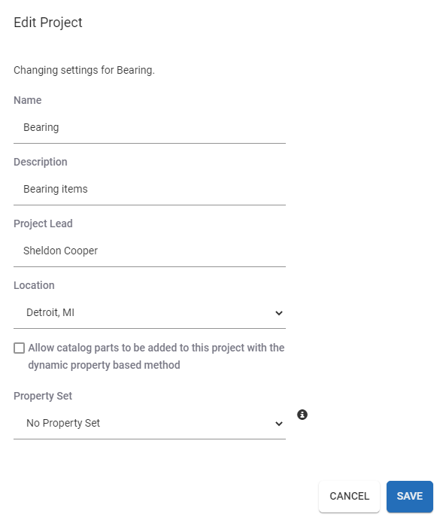This screenshot has height=526, width=446.
Task: Save the project changes
Action: [409, 496]
